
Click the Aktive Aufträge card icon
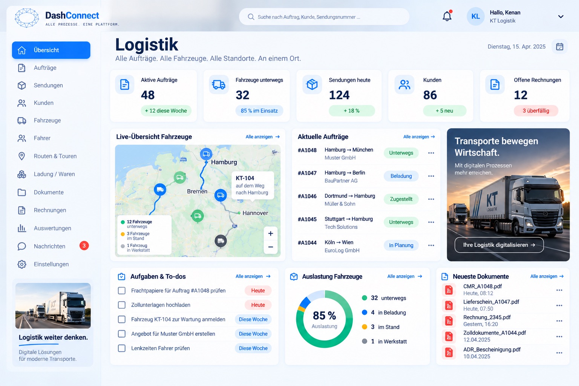click(x=125, y=84)
